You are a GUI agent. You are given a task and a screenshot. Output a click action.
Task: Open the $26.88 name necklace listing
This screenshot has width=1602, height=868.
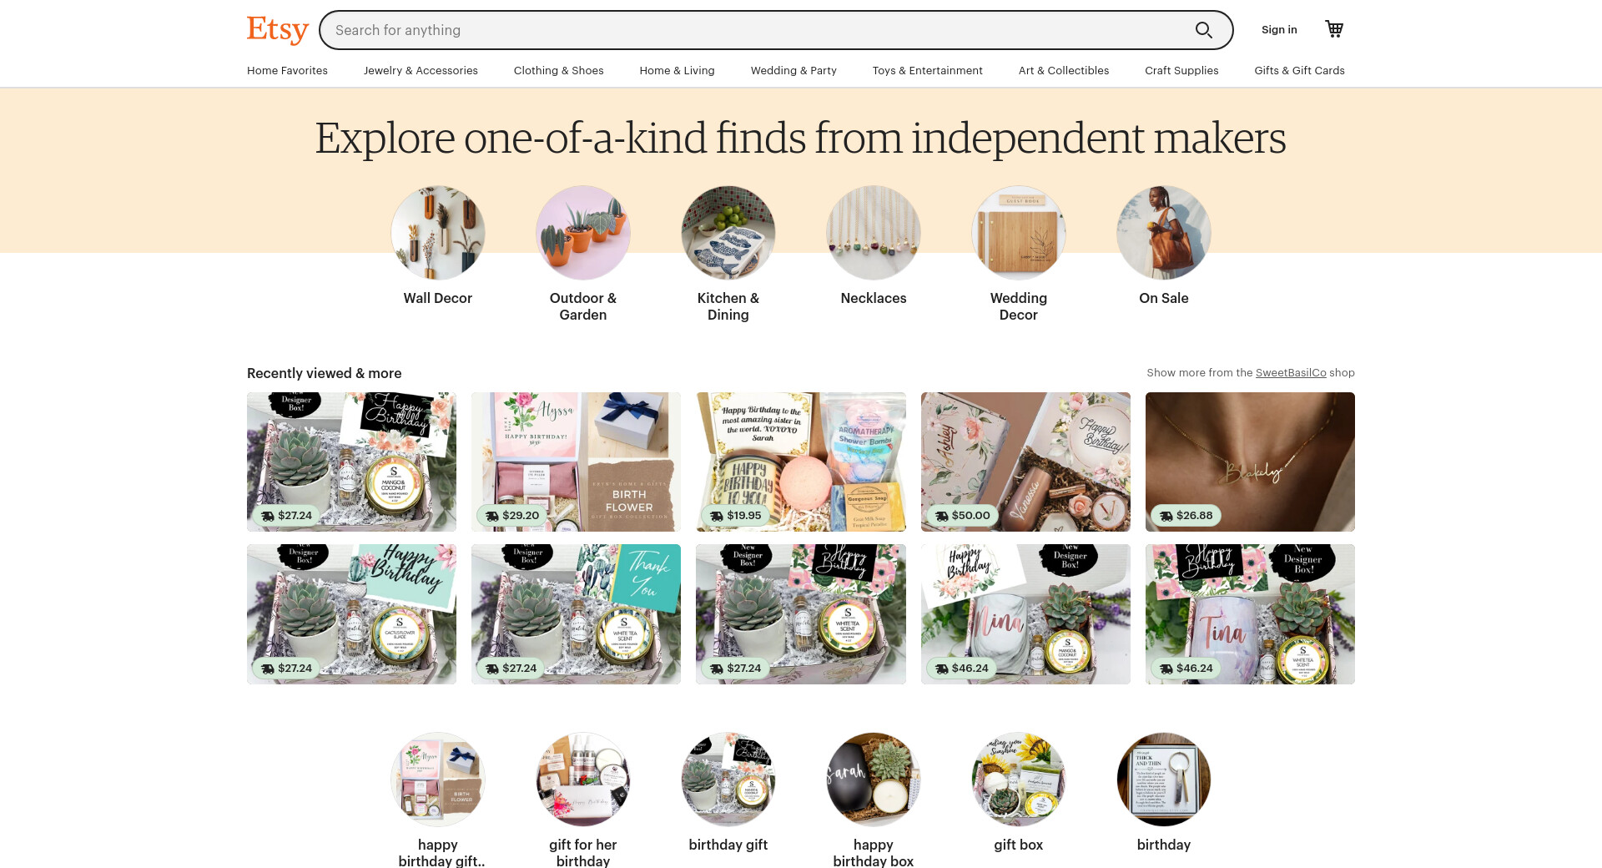(x=1250, y=462)
